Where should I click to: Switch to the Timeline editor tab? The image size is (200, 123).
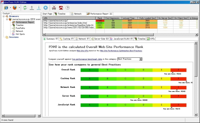(x=62, y=14)
